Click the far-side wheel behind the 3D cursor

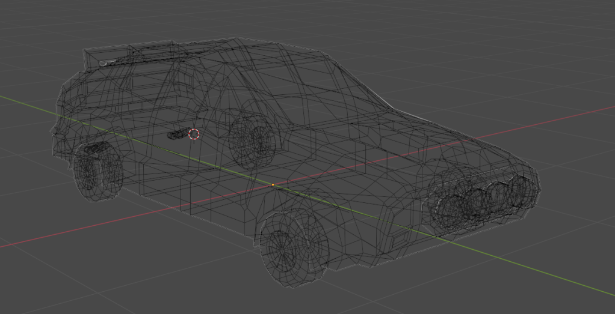252,142
